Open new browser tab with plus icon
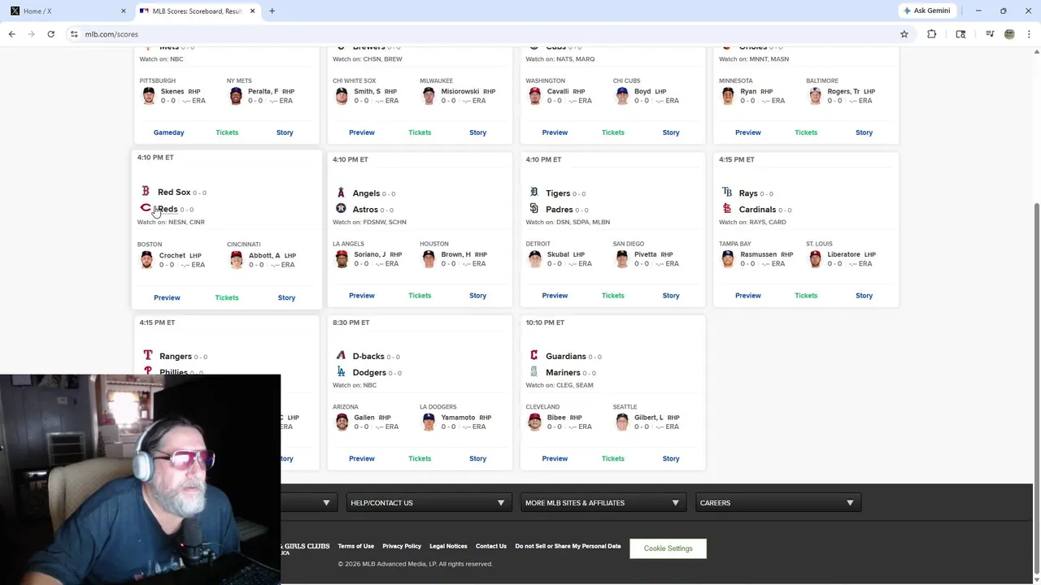Image resolution: width=1041 pixels, height=585 pixels. click(272, 11)
